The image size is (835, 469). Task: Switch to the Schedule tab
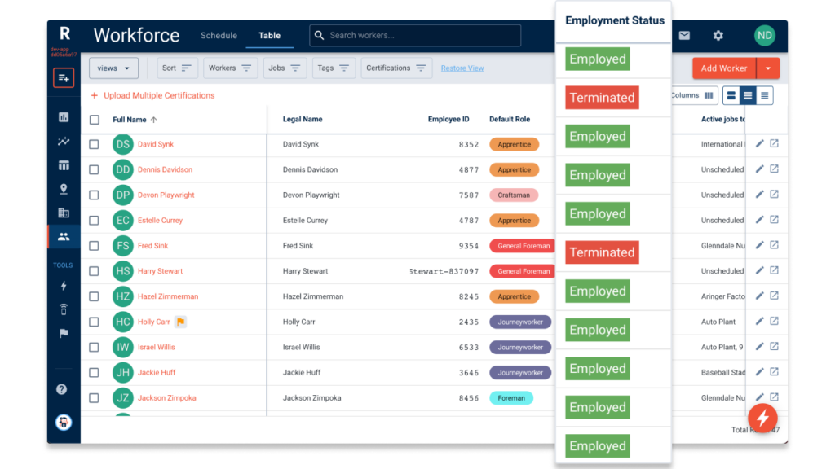219,36
